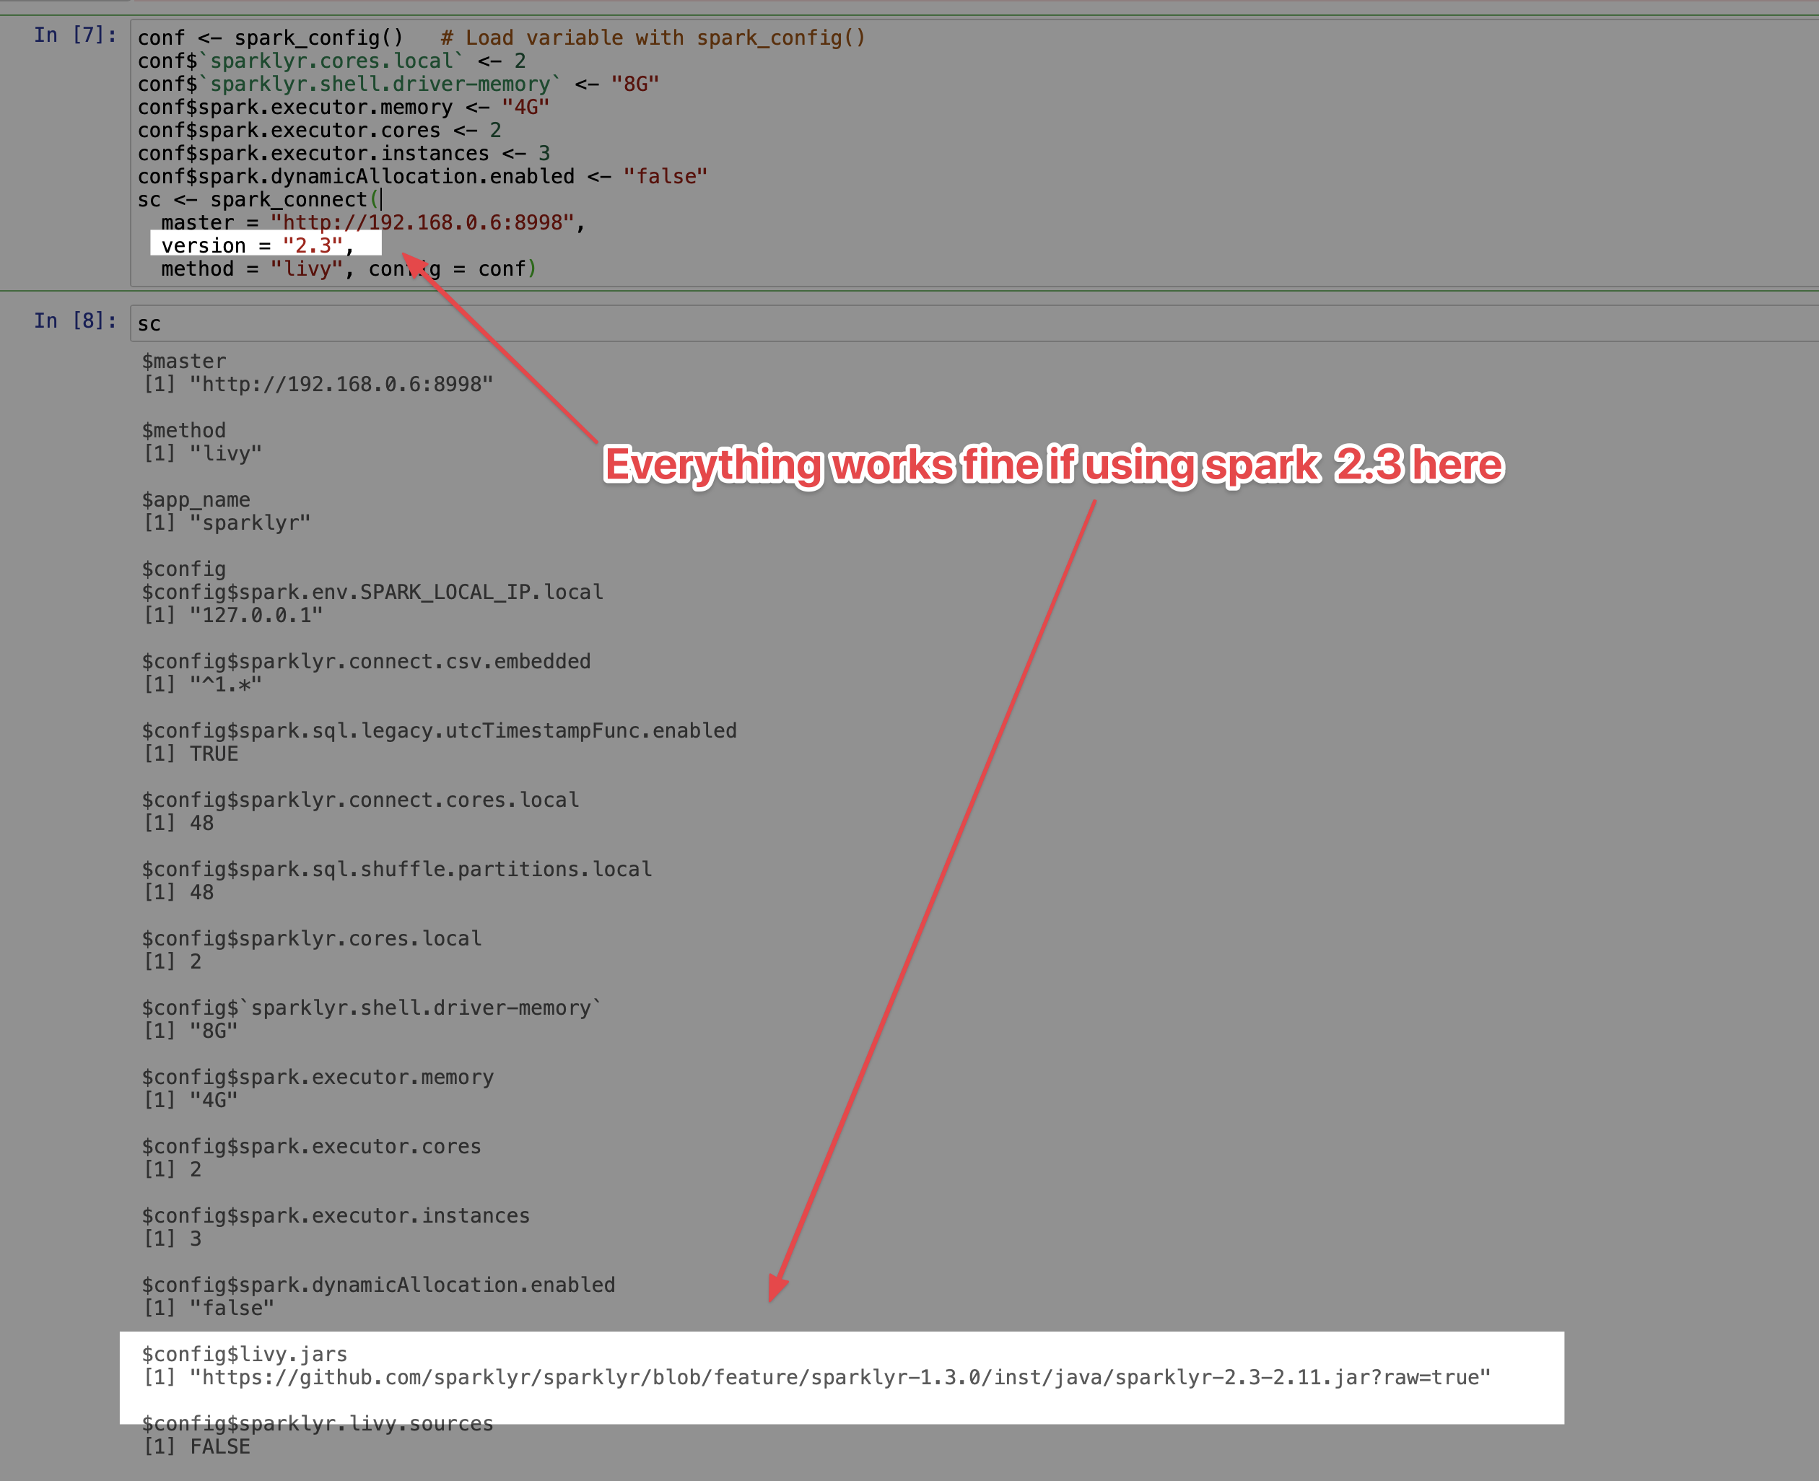
Task: Click the SPARK_LOCAL_IP.local "127.0.0.1" output value
Action: coord(256,616)
